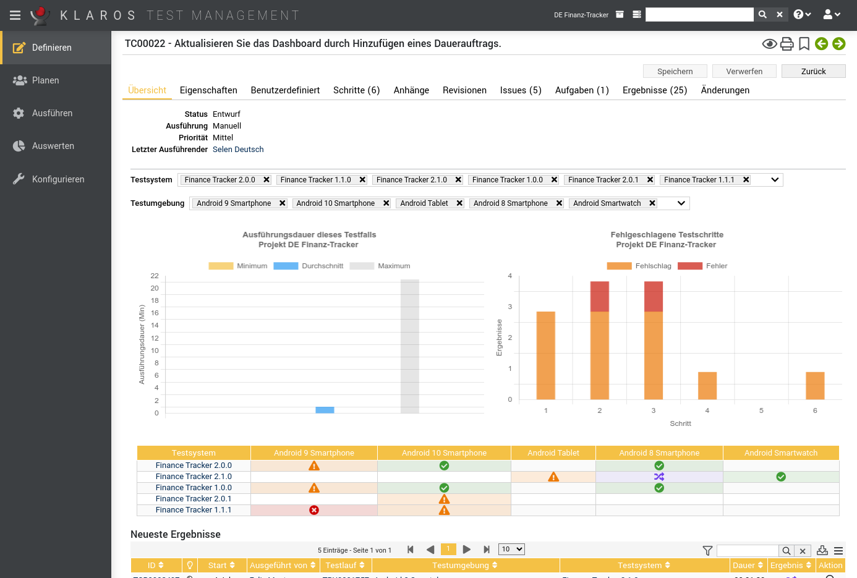Image resolution: width=857 pixels, height=578 pixels.
Task: Open the Ergebnisse (25) tab
Action: 655,90
